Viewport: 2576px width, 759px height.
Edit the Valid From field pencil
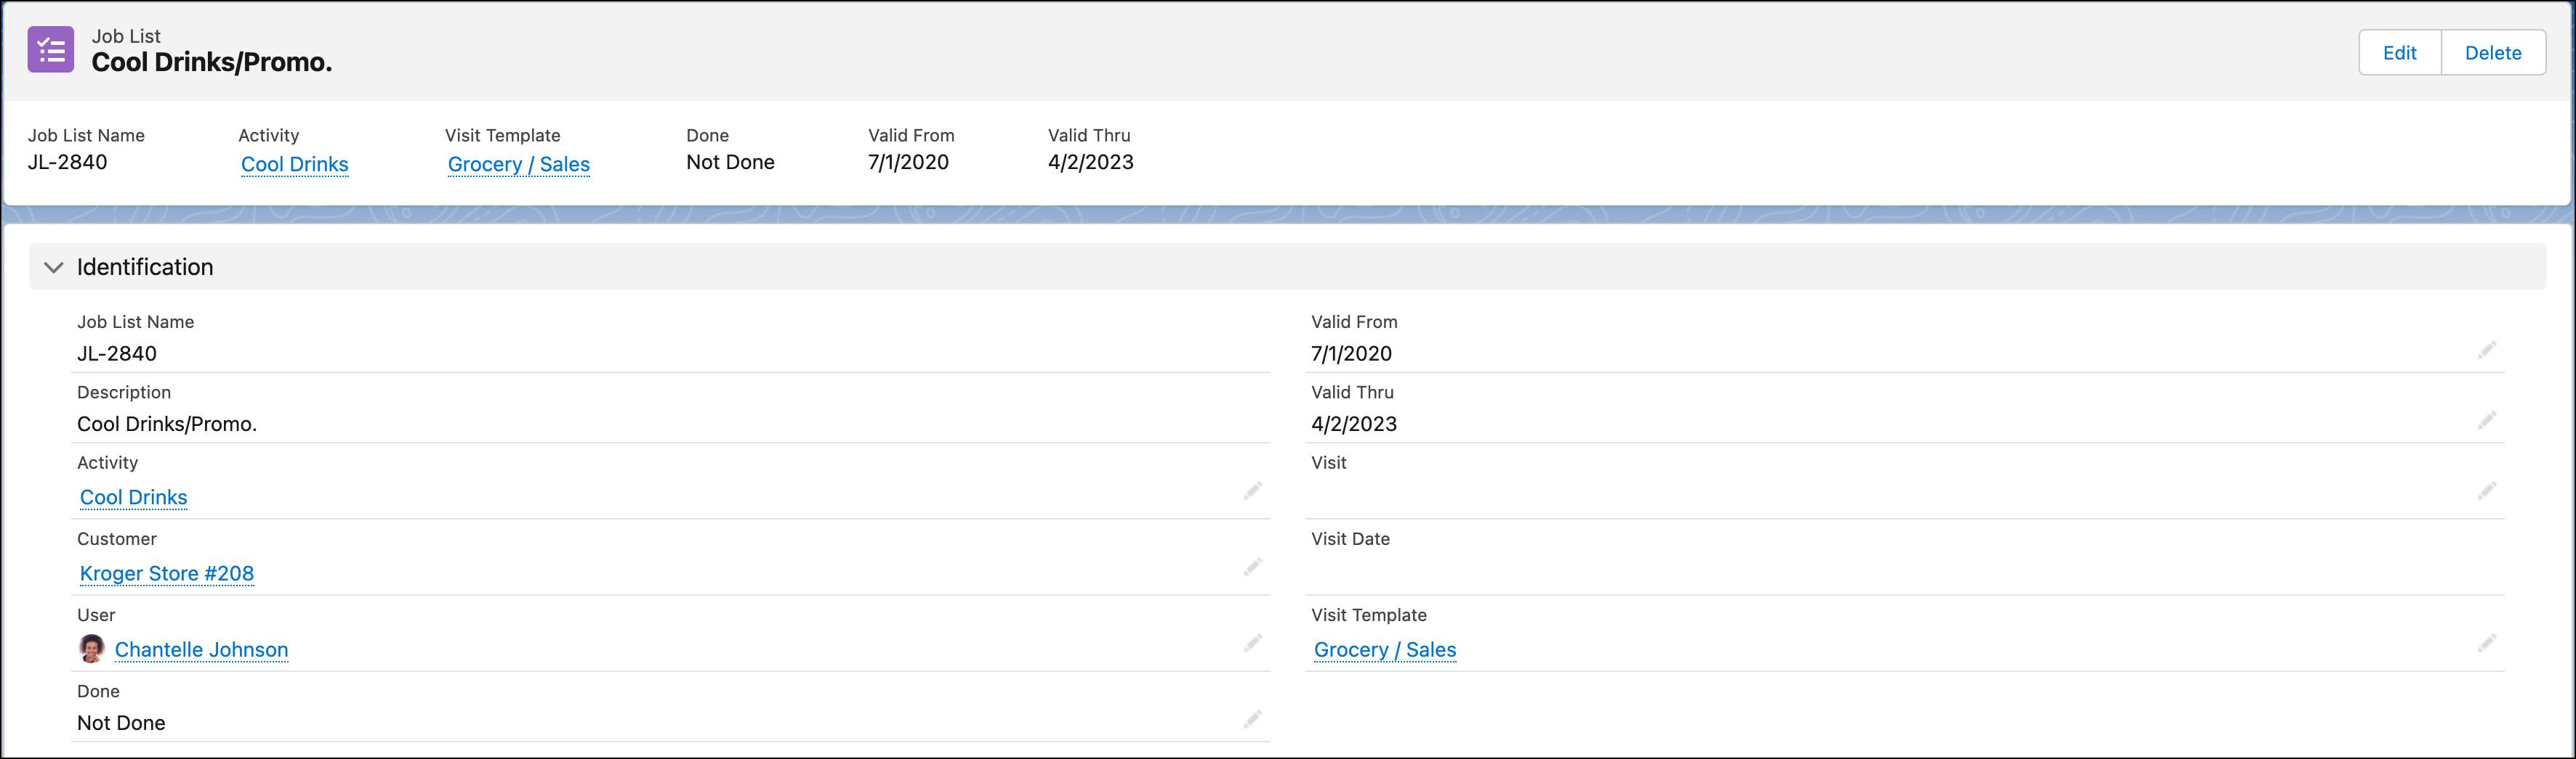coord(2486,350)
